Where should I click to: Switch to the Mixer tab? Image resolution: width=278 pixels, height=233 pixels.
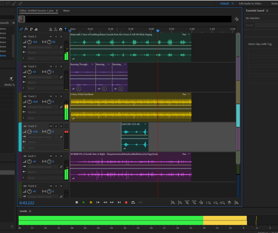tap(66, 11)
